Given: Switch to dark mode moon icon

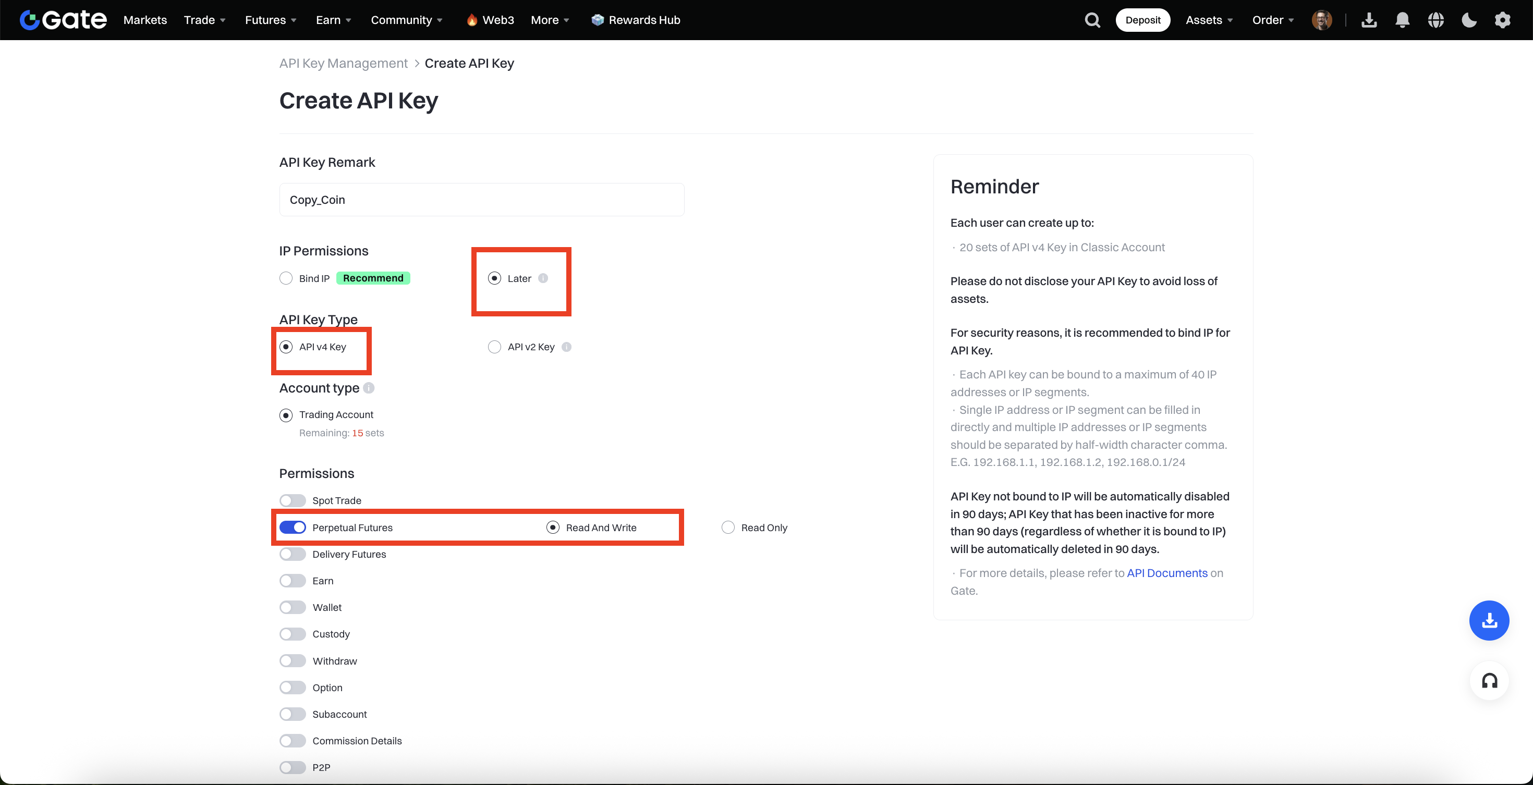Looking at the screenshot, I should tap(1469, 20).
